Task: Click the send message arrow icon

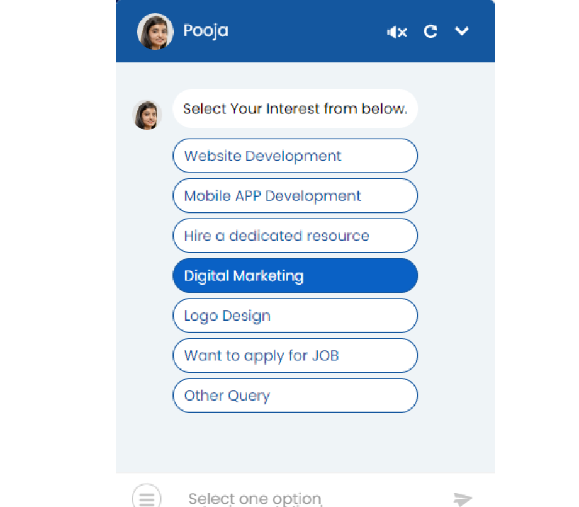Action: 463,499
